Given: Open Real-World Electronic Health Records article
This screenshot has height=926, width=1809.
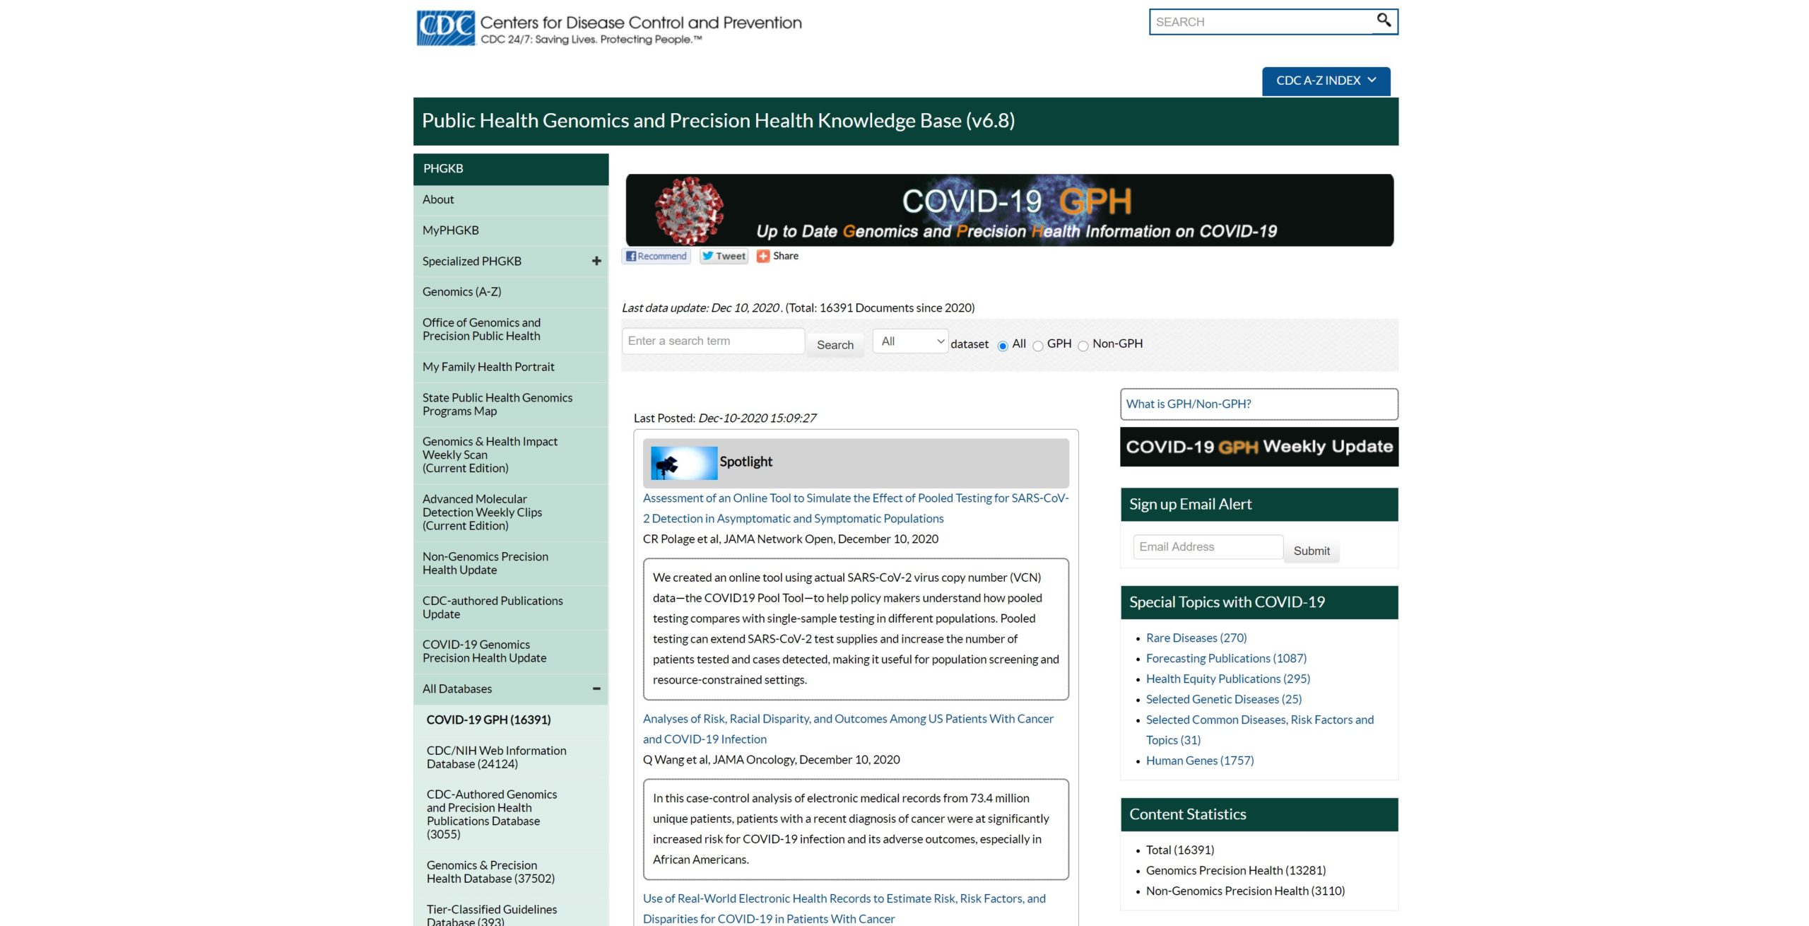Looking at the screenshot, I should tap(844, 908).
